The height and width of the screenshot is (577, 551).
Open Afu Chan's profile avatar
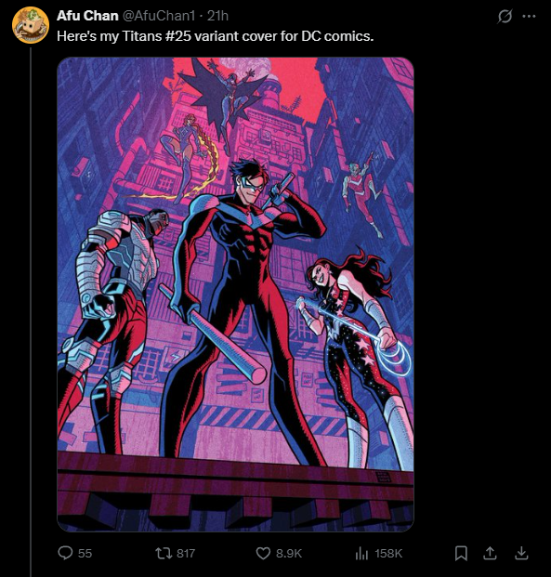coord(31,25)
